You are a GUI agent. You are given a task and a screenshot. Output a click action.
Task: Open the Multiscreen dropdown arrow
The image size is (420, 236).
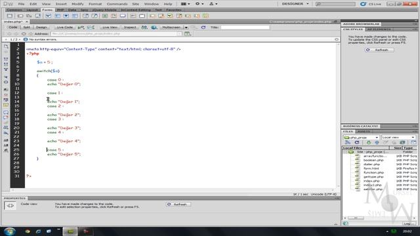(186, 28)
